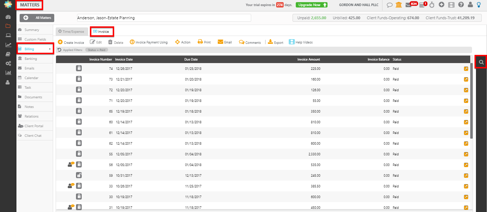Reset applied filters with the undo icon
The height and width of the screenshot is (212, 487).
59,50
